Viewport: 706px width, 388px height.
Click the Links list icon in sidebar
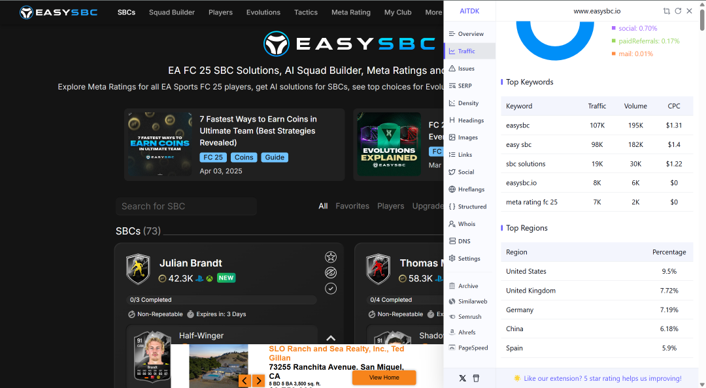452,154
